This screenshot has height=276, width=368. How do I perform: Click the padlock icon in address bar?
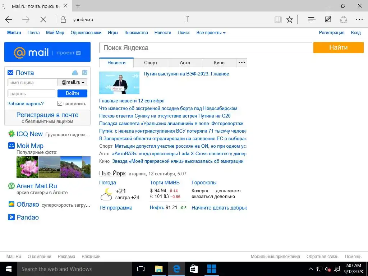pyautogui.click(x=63, y=19)
